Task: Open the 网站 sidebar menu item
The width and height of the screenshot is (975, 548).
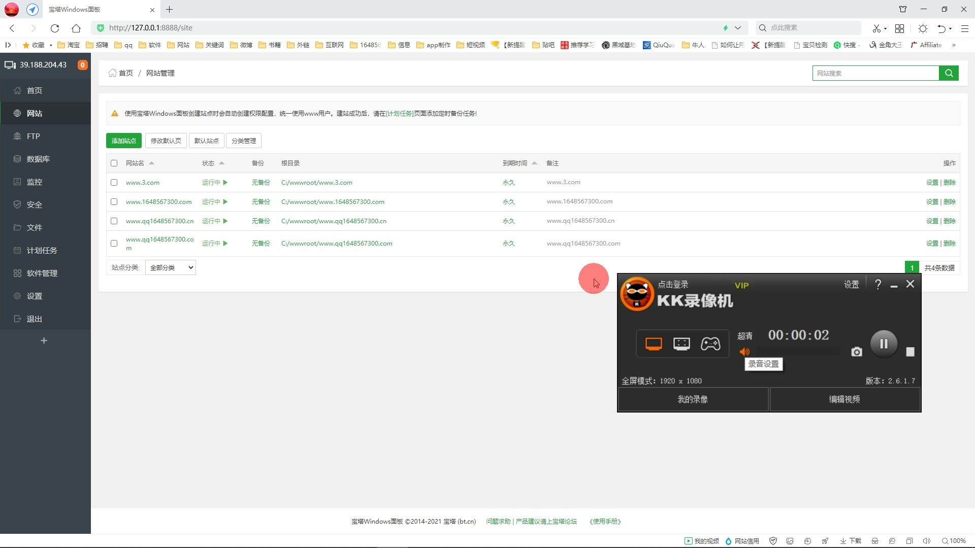Action: point(45,113)
